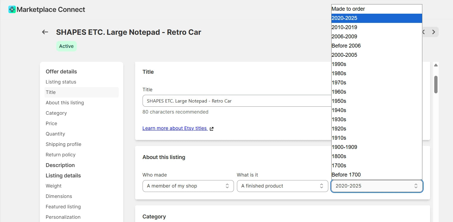Image resolution: width=453 pixels, height=222 pixels.
Task: Click the Marketplace Connect title text
Action: click(x=51, y=10)
